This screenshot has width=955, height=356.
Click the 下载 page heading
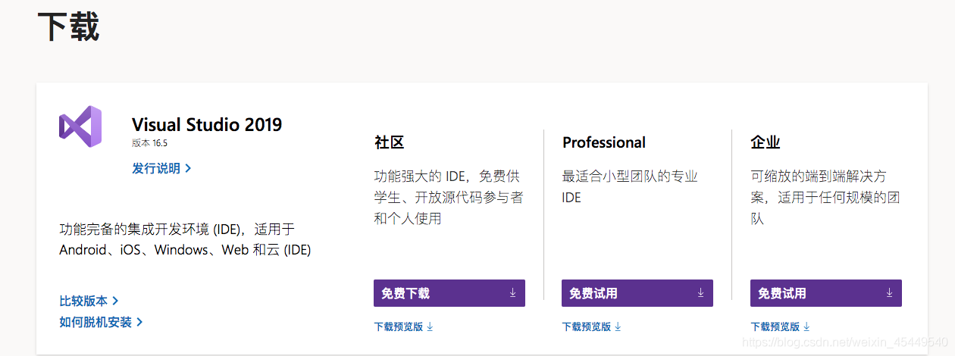click(68, 26)
